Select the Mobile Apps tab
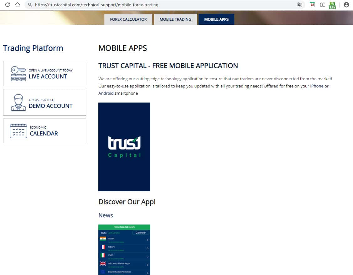 point(216,19)
